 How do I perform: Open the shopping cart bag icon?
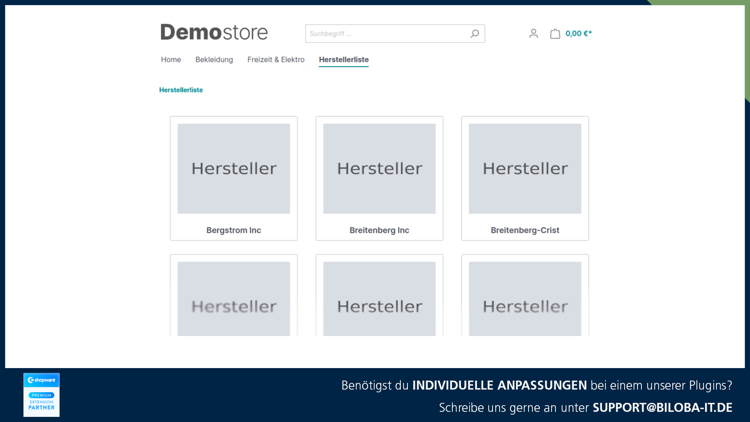pos(555,34)
